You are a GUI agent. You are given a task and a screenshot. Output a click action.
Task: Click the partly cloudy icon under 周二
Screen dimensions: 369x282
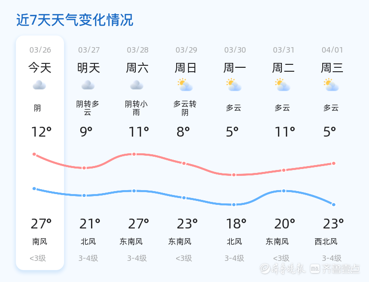tap(282, 85)
